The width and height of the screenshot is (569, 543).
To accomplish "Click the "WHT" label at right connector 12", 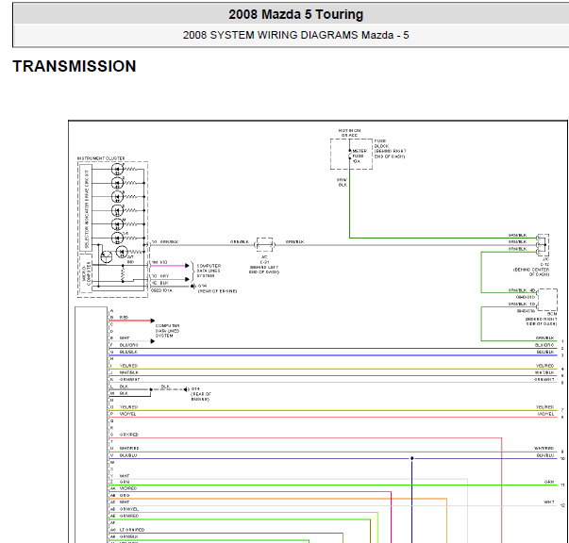I will coord(548,502).
